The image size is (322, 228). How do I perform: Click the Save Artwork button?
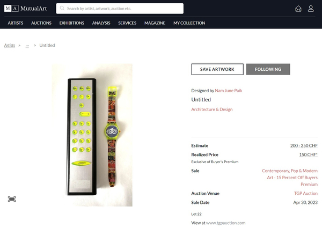coord(217,69)
